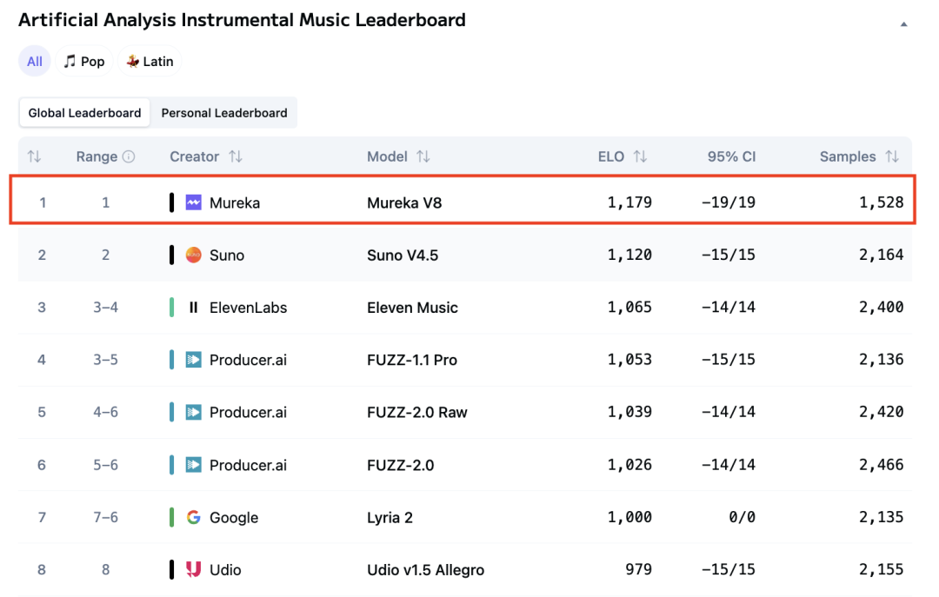Select the Lyria 2 model row
Screen dimensions: 939x597
pyautogui.click(x=390, y=517)
